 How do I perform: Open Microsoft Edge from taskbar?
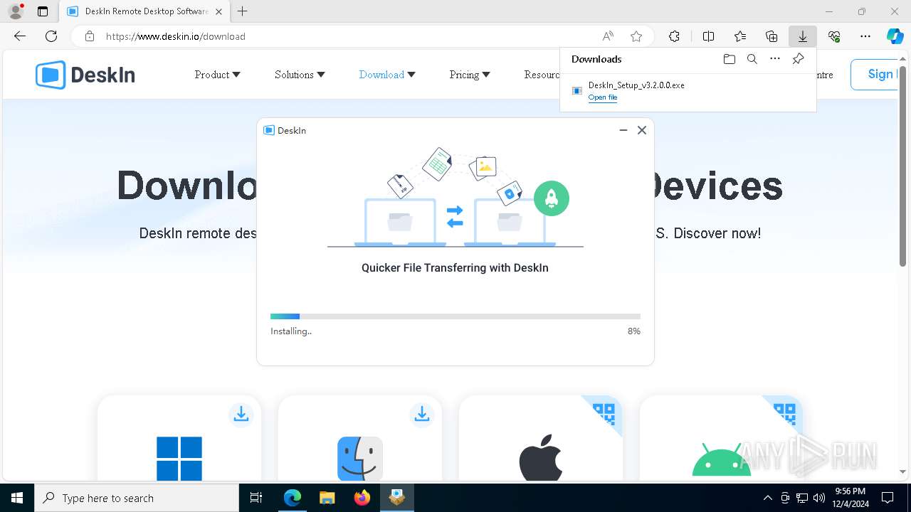tap(293, 498)
